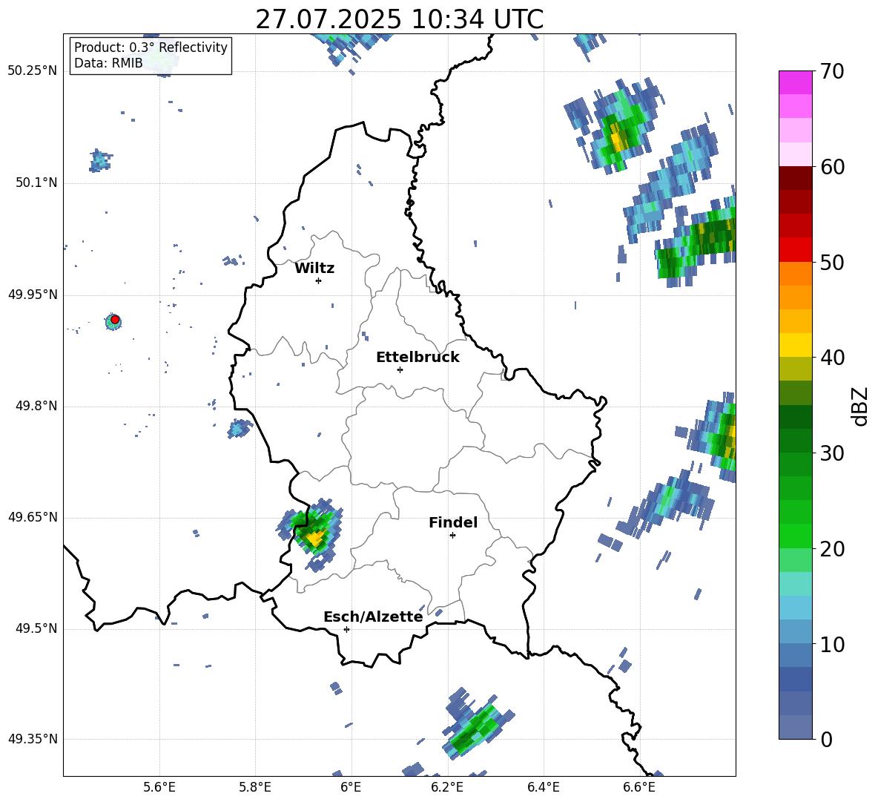Click the 50 tick on the colorbar
Viewport: 878px width, 802px height.
831,262
